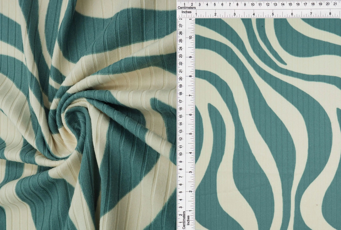The image size is (341, 230).
Task: Click the 'Inches' label on the vertical ruler
Action: click(189, 220)
